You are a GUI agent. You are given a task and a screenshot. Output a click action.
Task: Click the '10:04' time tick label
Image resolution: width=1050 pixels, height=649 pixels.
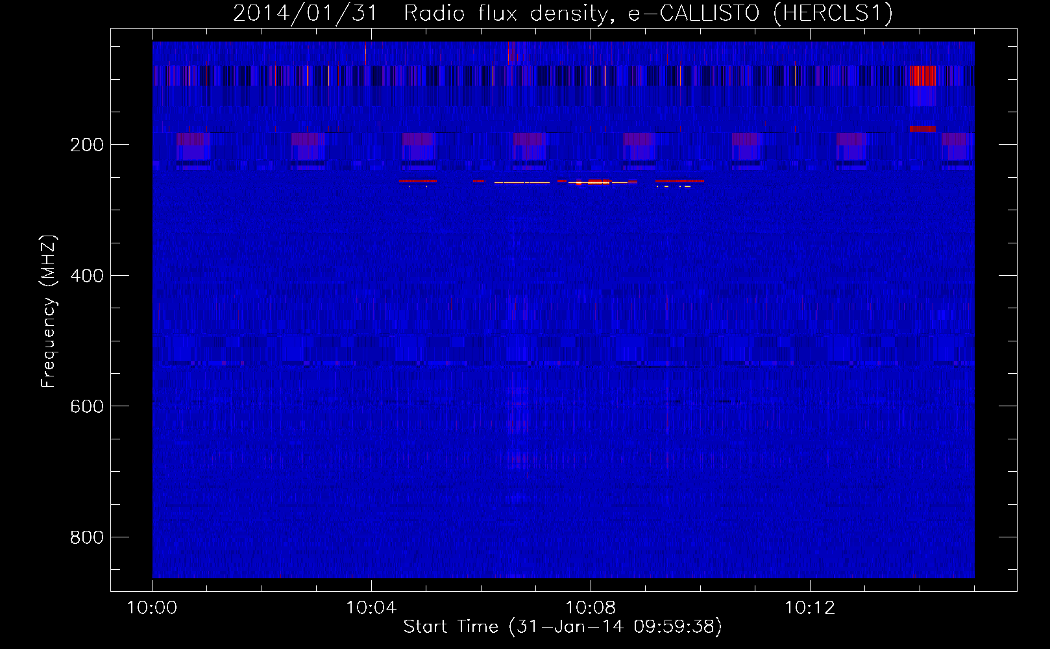[x=371, y=608]
